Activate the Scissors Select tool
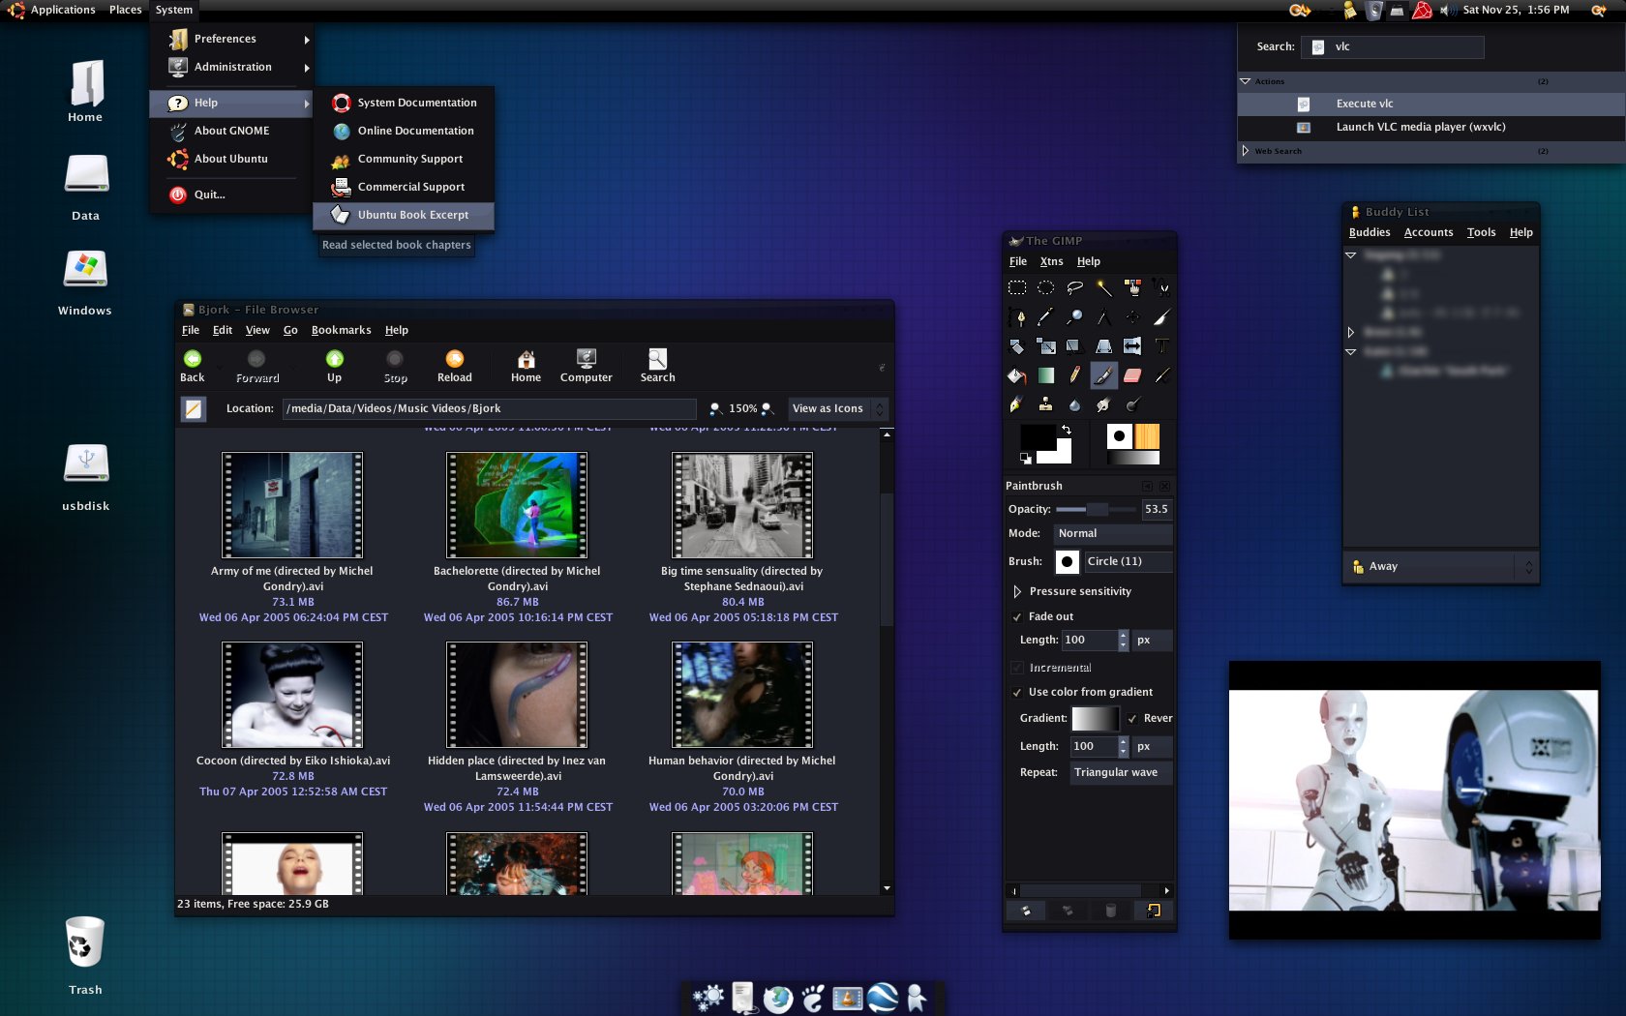Viewport: 1626px width, 1016px height. coord(1161,287)
